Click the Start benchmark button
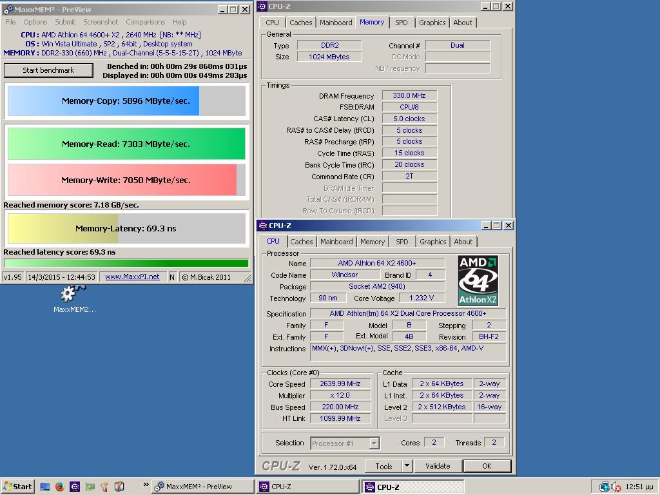This screenshot has height=495, width=660. click(48, 70)
